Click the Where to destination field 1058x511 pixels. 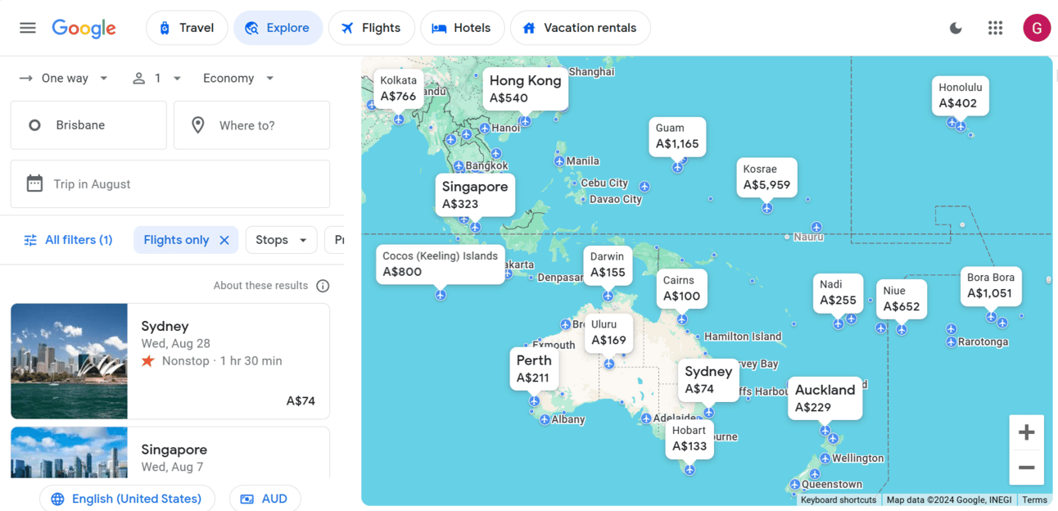(251, 125)
